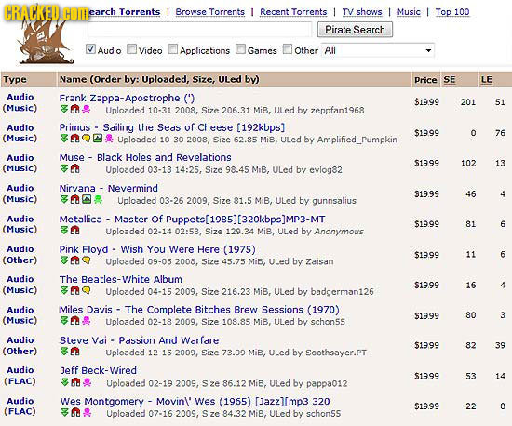Click pink skull icon on Miles Davis row
This screenshot has width=512, height=426.
click(x=86, y=321)
